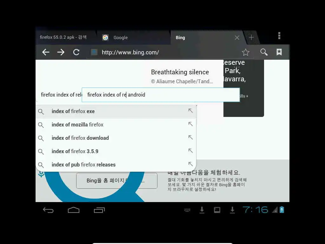Click the battery charging indicator
The image size is (325, 244).
coord(282,210)
